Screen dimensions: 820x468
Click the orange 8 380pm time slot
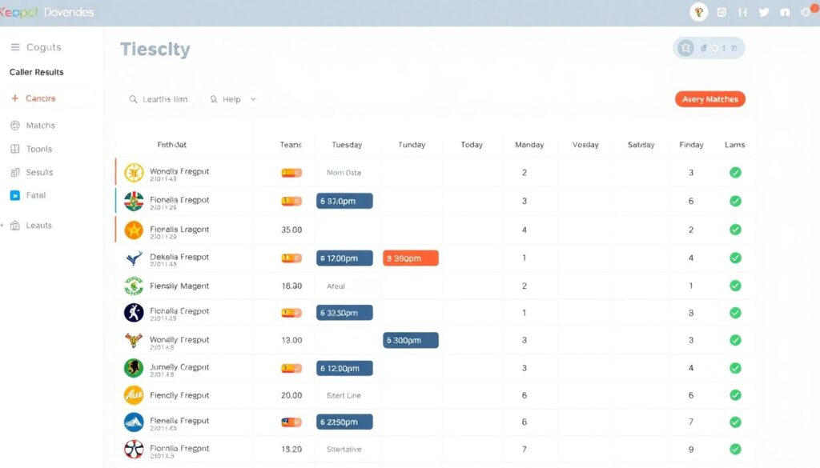coord(411,258)
